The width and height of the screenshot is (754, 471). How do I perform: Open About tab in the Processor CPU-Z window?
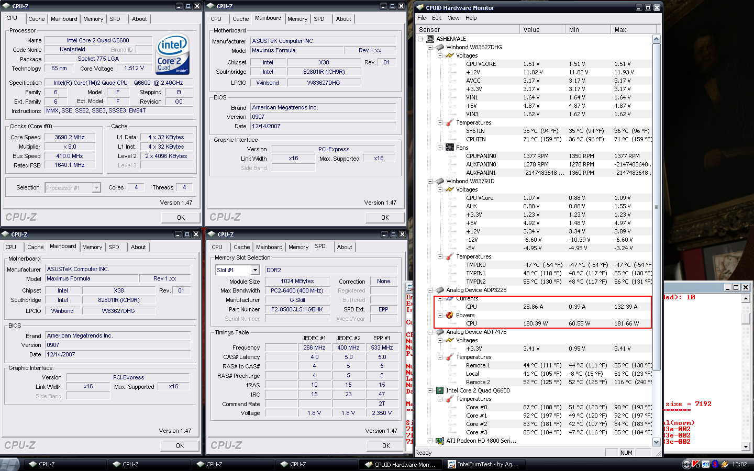[x=139, y=19]
